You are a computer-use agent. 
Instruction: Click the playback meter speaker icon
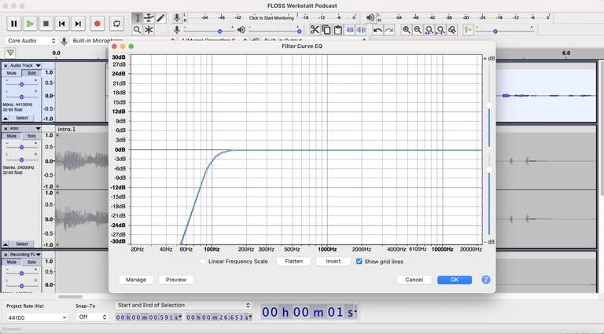[x=370, y=18]
